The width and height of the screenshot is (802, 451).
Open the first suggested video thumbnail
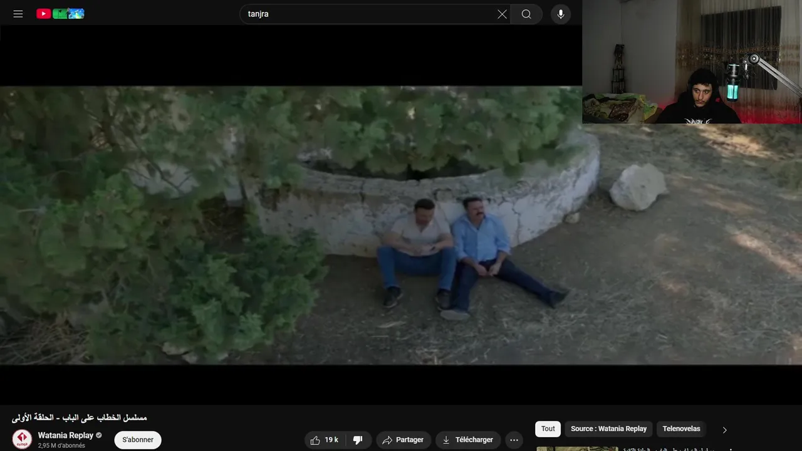577,448
